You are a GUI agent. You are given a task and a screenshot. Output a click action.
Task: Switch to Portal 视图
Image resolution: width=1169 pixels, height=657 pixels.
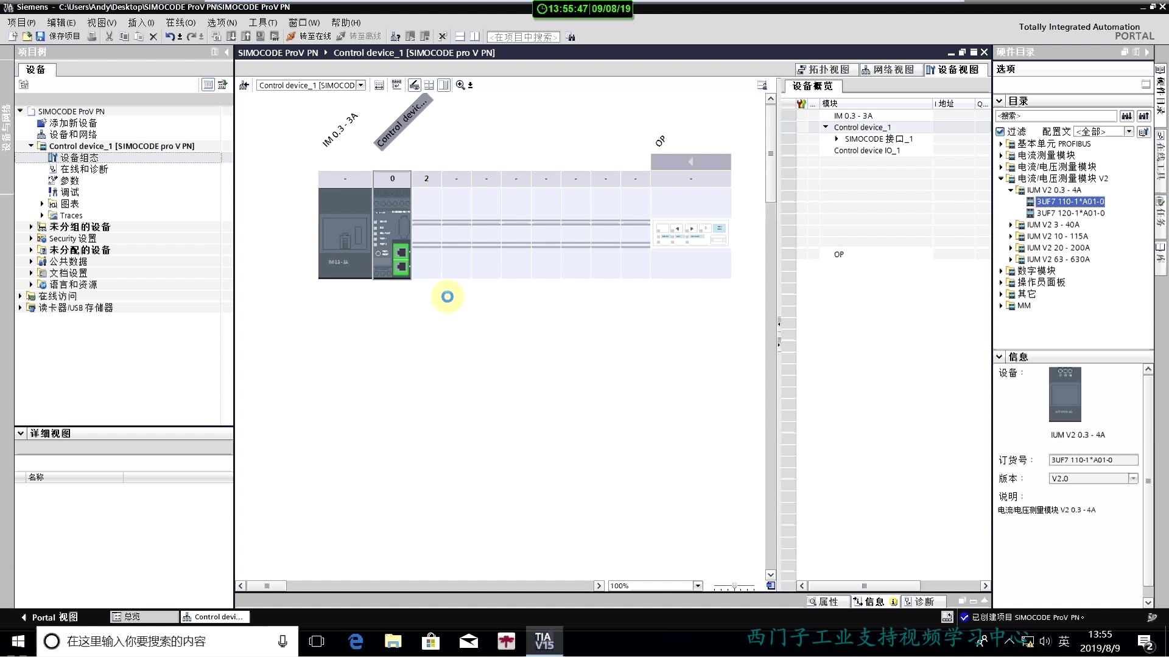point(49,617)
